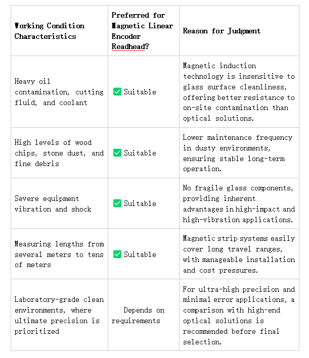Click the "Magnetic induction technology" reason text
This screenshot has height=358, width=309.
click(239, 92)
